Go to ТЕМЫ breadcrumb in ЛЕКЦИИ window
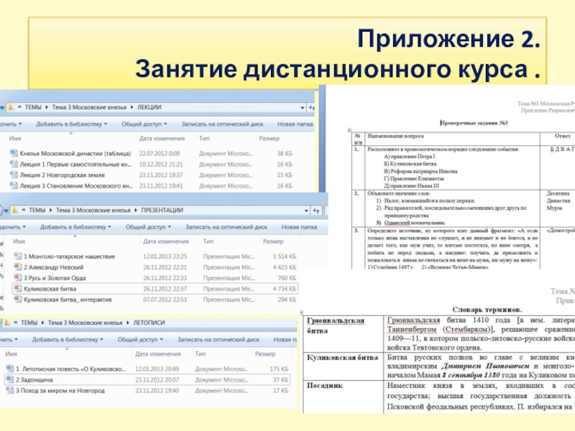This screenshot has width=575, height=431. pos(33,107)
